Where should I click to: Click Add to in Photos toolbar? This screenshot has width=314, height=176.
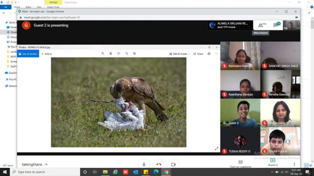click(x=47, y=54)
